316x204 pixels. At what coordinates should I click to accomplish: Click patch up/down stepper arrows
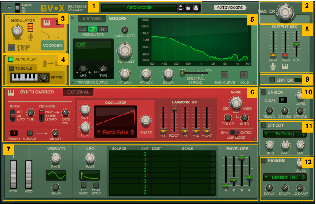point(181,8)
